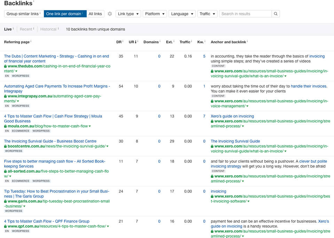Click the Anchor and backlink column header
Image resolution: width=334 pixels, height=238 pixels.
(x=228, y=42)
